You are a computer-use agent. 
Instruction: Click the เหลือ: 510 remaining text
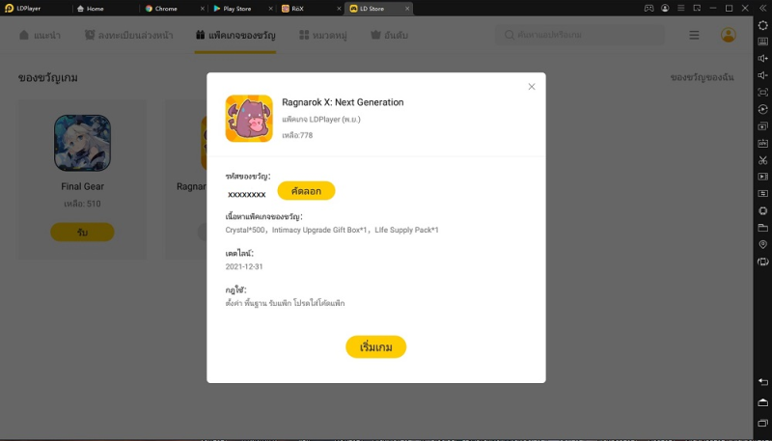tap(82, 204)
